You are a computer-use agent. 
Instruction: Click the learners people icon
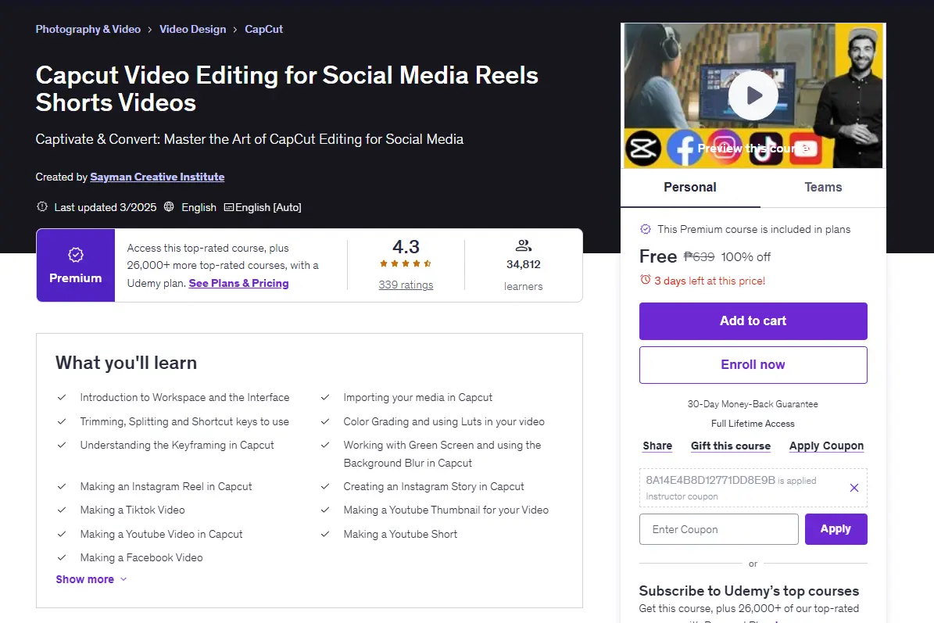click(x=523, y=245)
